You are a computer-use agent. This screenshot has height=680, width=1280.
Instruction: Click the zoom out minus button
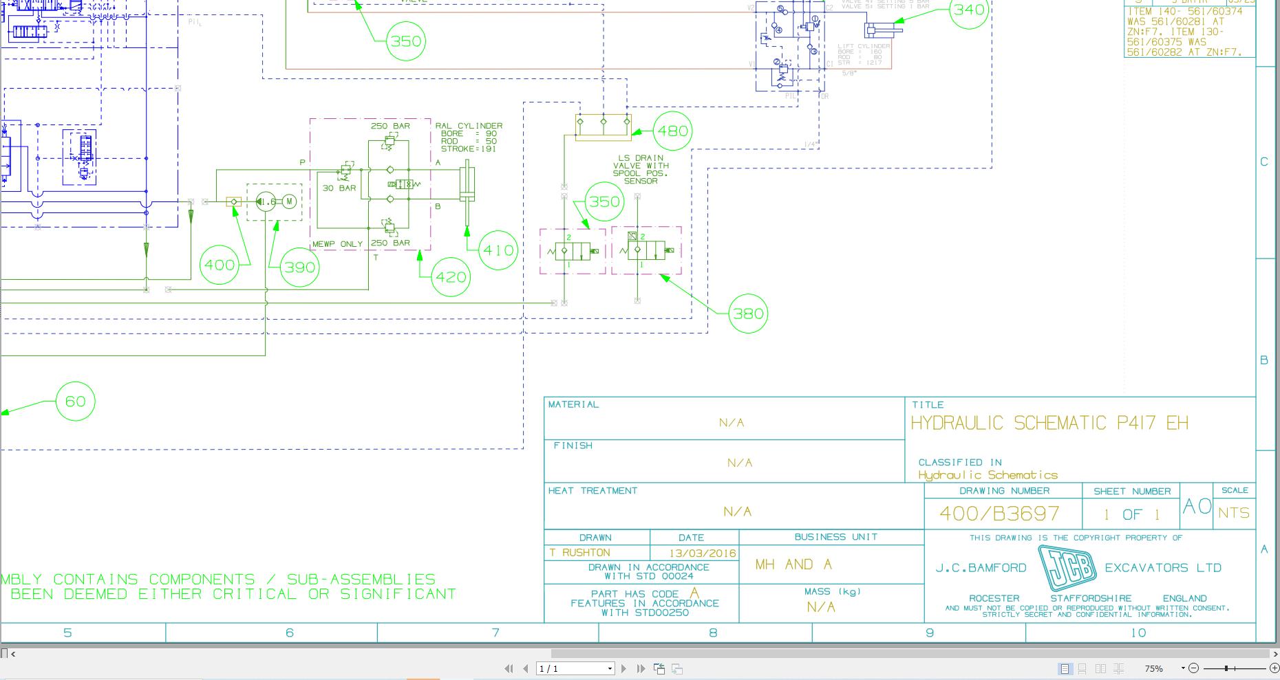click(x=1193, y=668)
